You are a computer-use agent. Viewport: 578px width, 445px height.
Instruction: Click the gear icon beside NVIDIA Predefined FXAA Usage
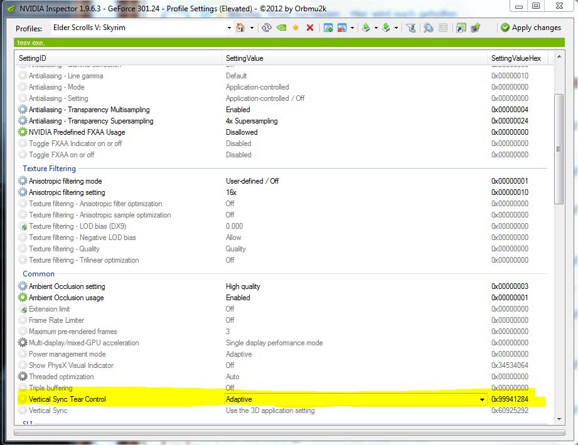23,132
